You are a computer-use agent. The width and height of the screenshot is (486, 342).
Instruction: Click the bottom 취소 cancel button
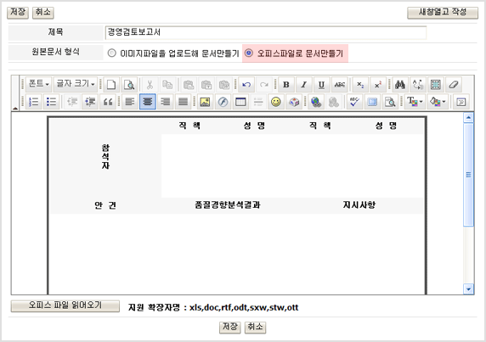pos(255,327)
